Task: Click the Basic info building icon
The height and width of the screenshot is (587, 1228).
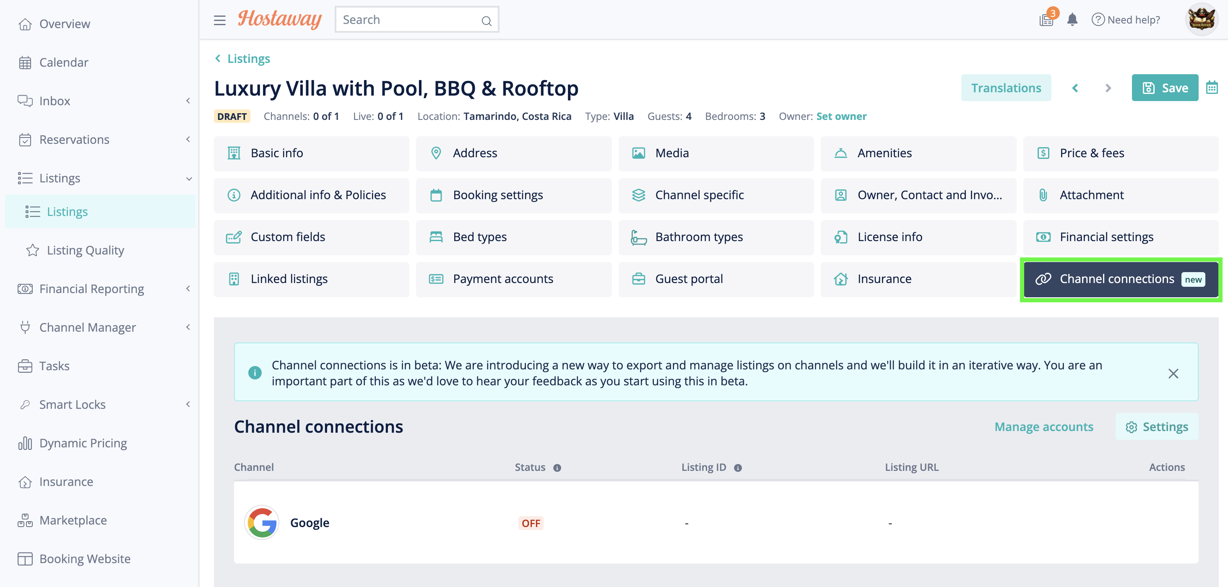Action: point(234,153)
